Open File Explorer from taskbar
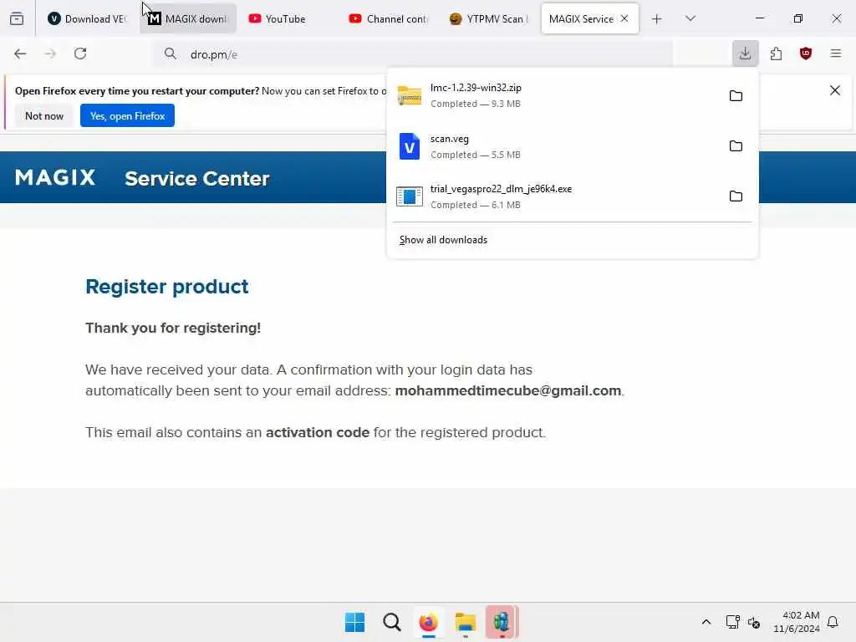 pyautogui.click(x=465, y=622)
